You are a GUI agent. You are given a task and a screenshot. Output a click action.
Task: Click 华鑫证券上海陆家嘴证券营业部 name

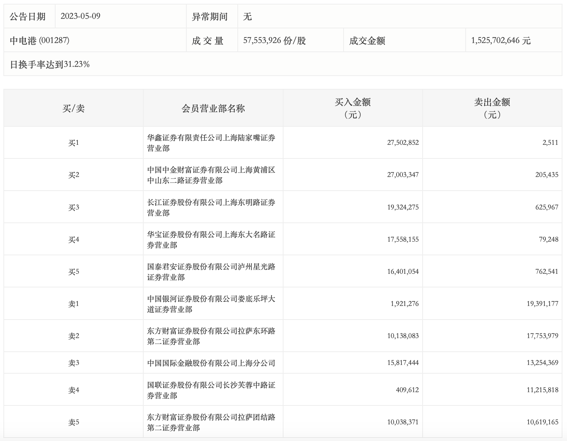(x=211, y=143)
